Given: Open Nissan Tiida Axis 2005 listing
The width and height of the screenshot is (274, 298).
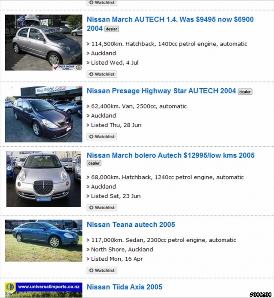Looking at the screenshot, I should pyautogui.click(x=125, y=287).
